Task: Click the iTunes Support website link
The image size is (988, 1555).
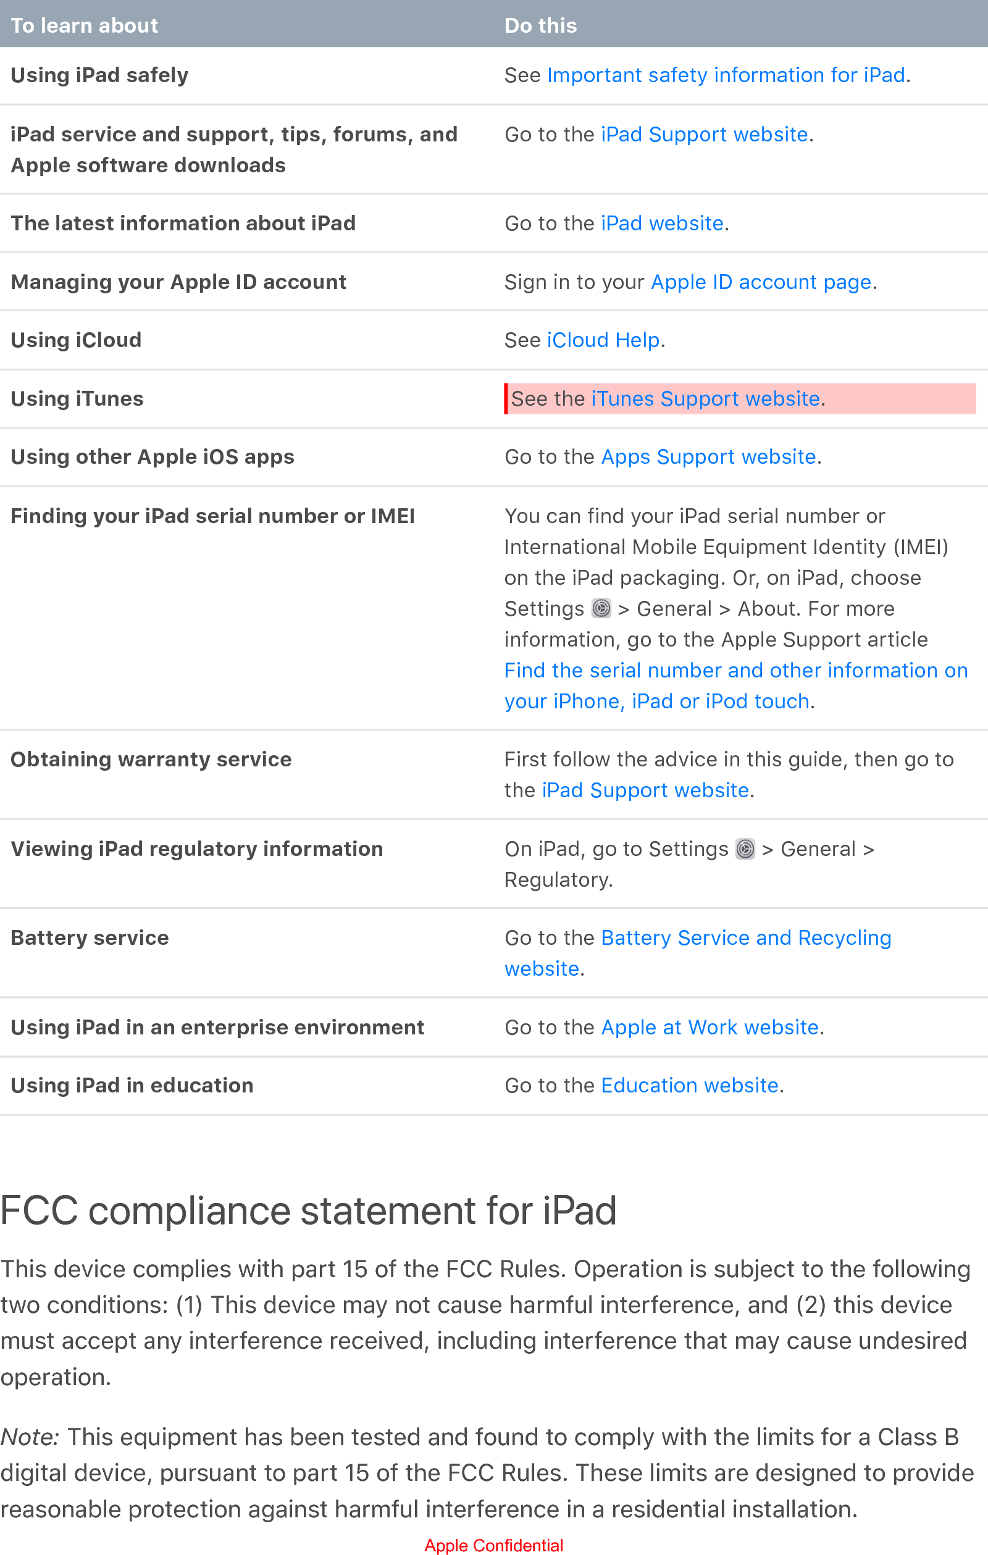Action: point(705,399)
